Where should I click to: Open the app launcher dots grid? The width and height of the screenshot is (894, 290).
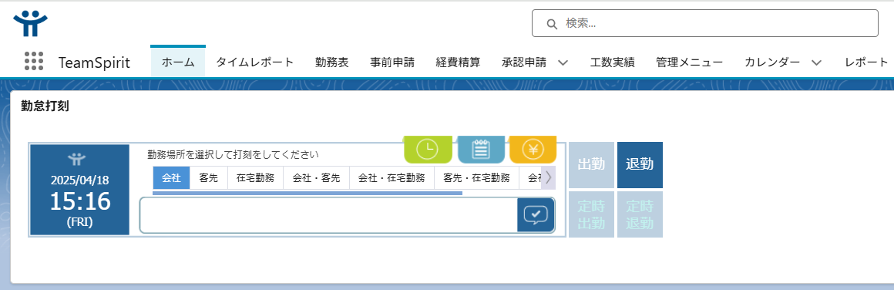coord(34,62)
